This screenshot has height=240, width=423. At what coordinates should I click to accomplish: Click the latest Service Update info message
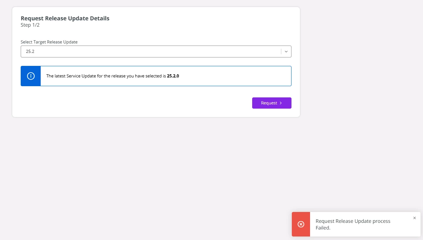point(106,76)
